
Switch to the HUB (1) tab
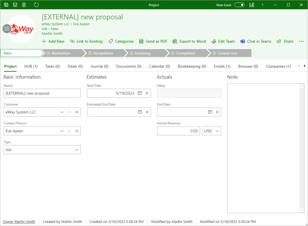(x=31, y=67)
